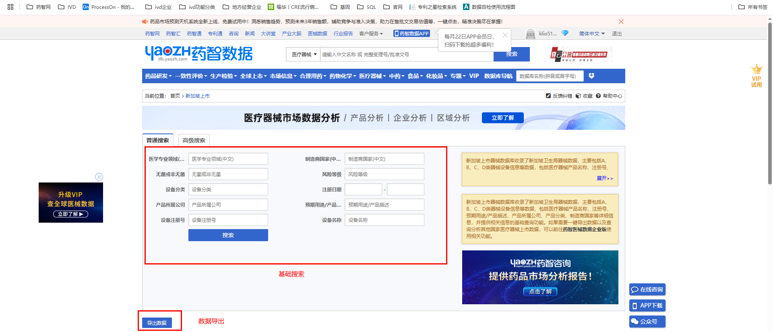Open the ivd功能分类 bookmark folder

197,7
